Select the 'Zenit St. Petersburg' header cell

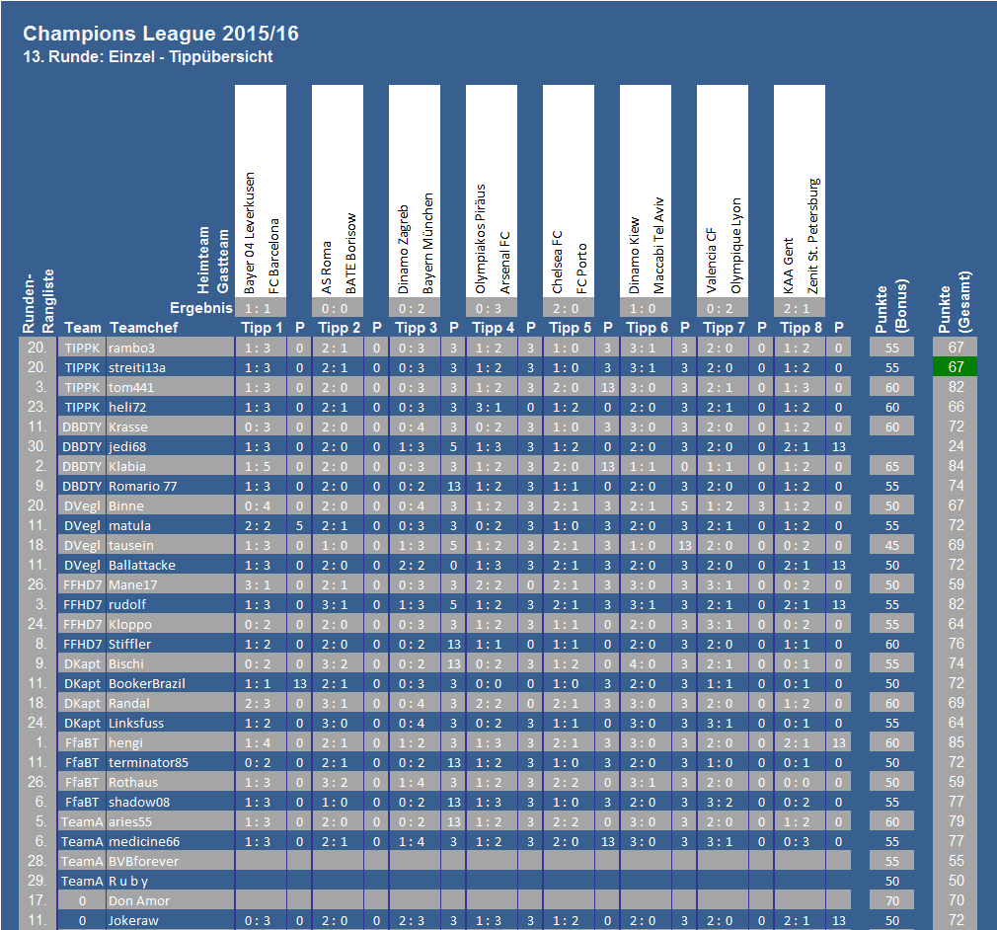pos(812,236)
